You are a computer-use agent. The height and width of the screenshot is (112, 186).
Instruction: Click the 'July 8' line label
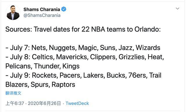click(21, 57)
